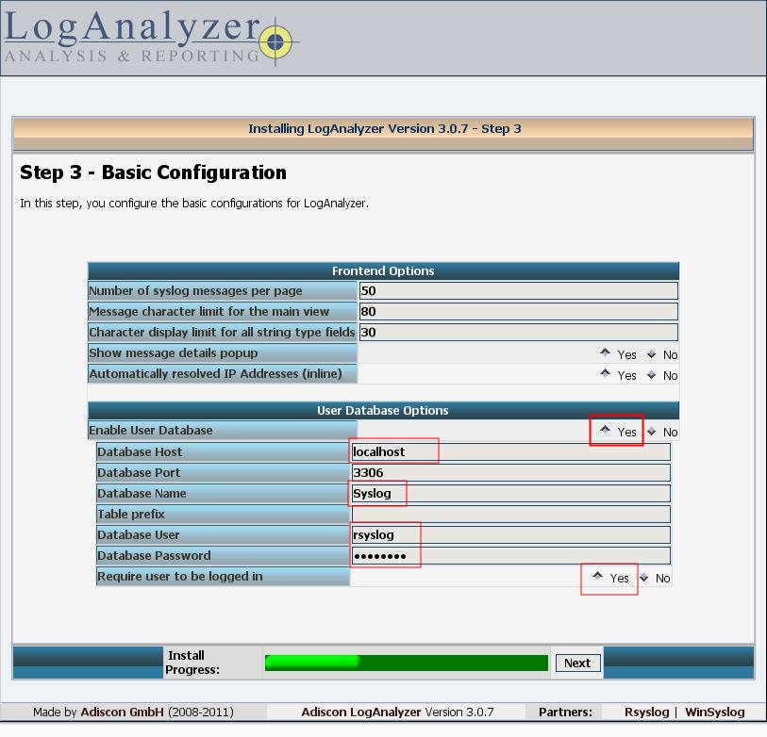Select No for Show message details popup

click(651, 354)
